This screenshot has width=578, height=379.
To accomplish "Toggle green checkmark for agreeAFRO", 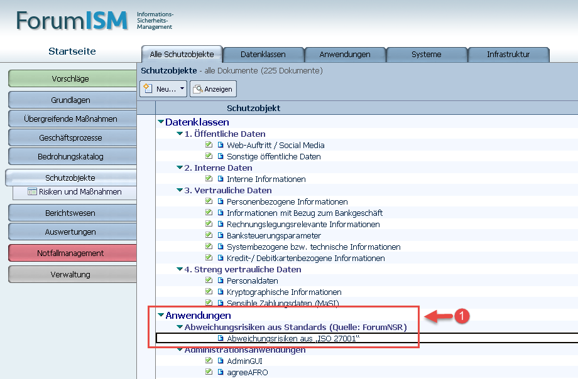I will coord(209,372).
